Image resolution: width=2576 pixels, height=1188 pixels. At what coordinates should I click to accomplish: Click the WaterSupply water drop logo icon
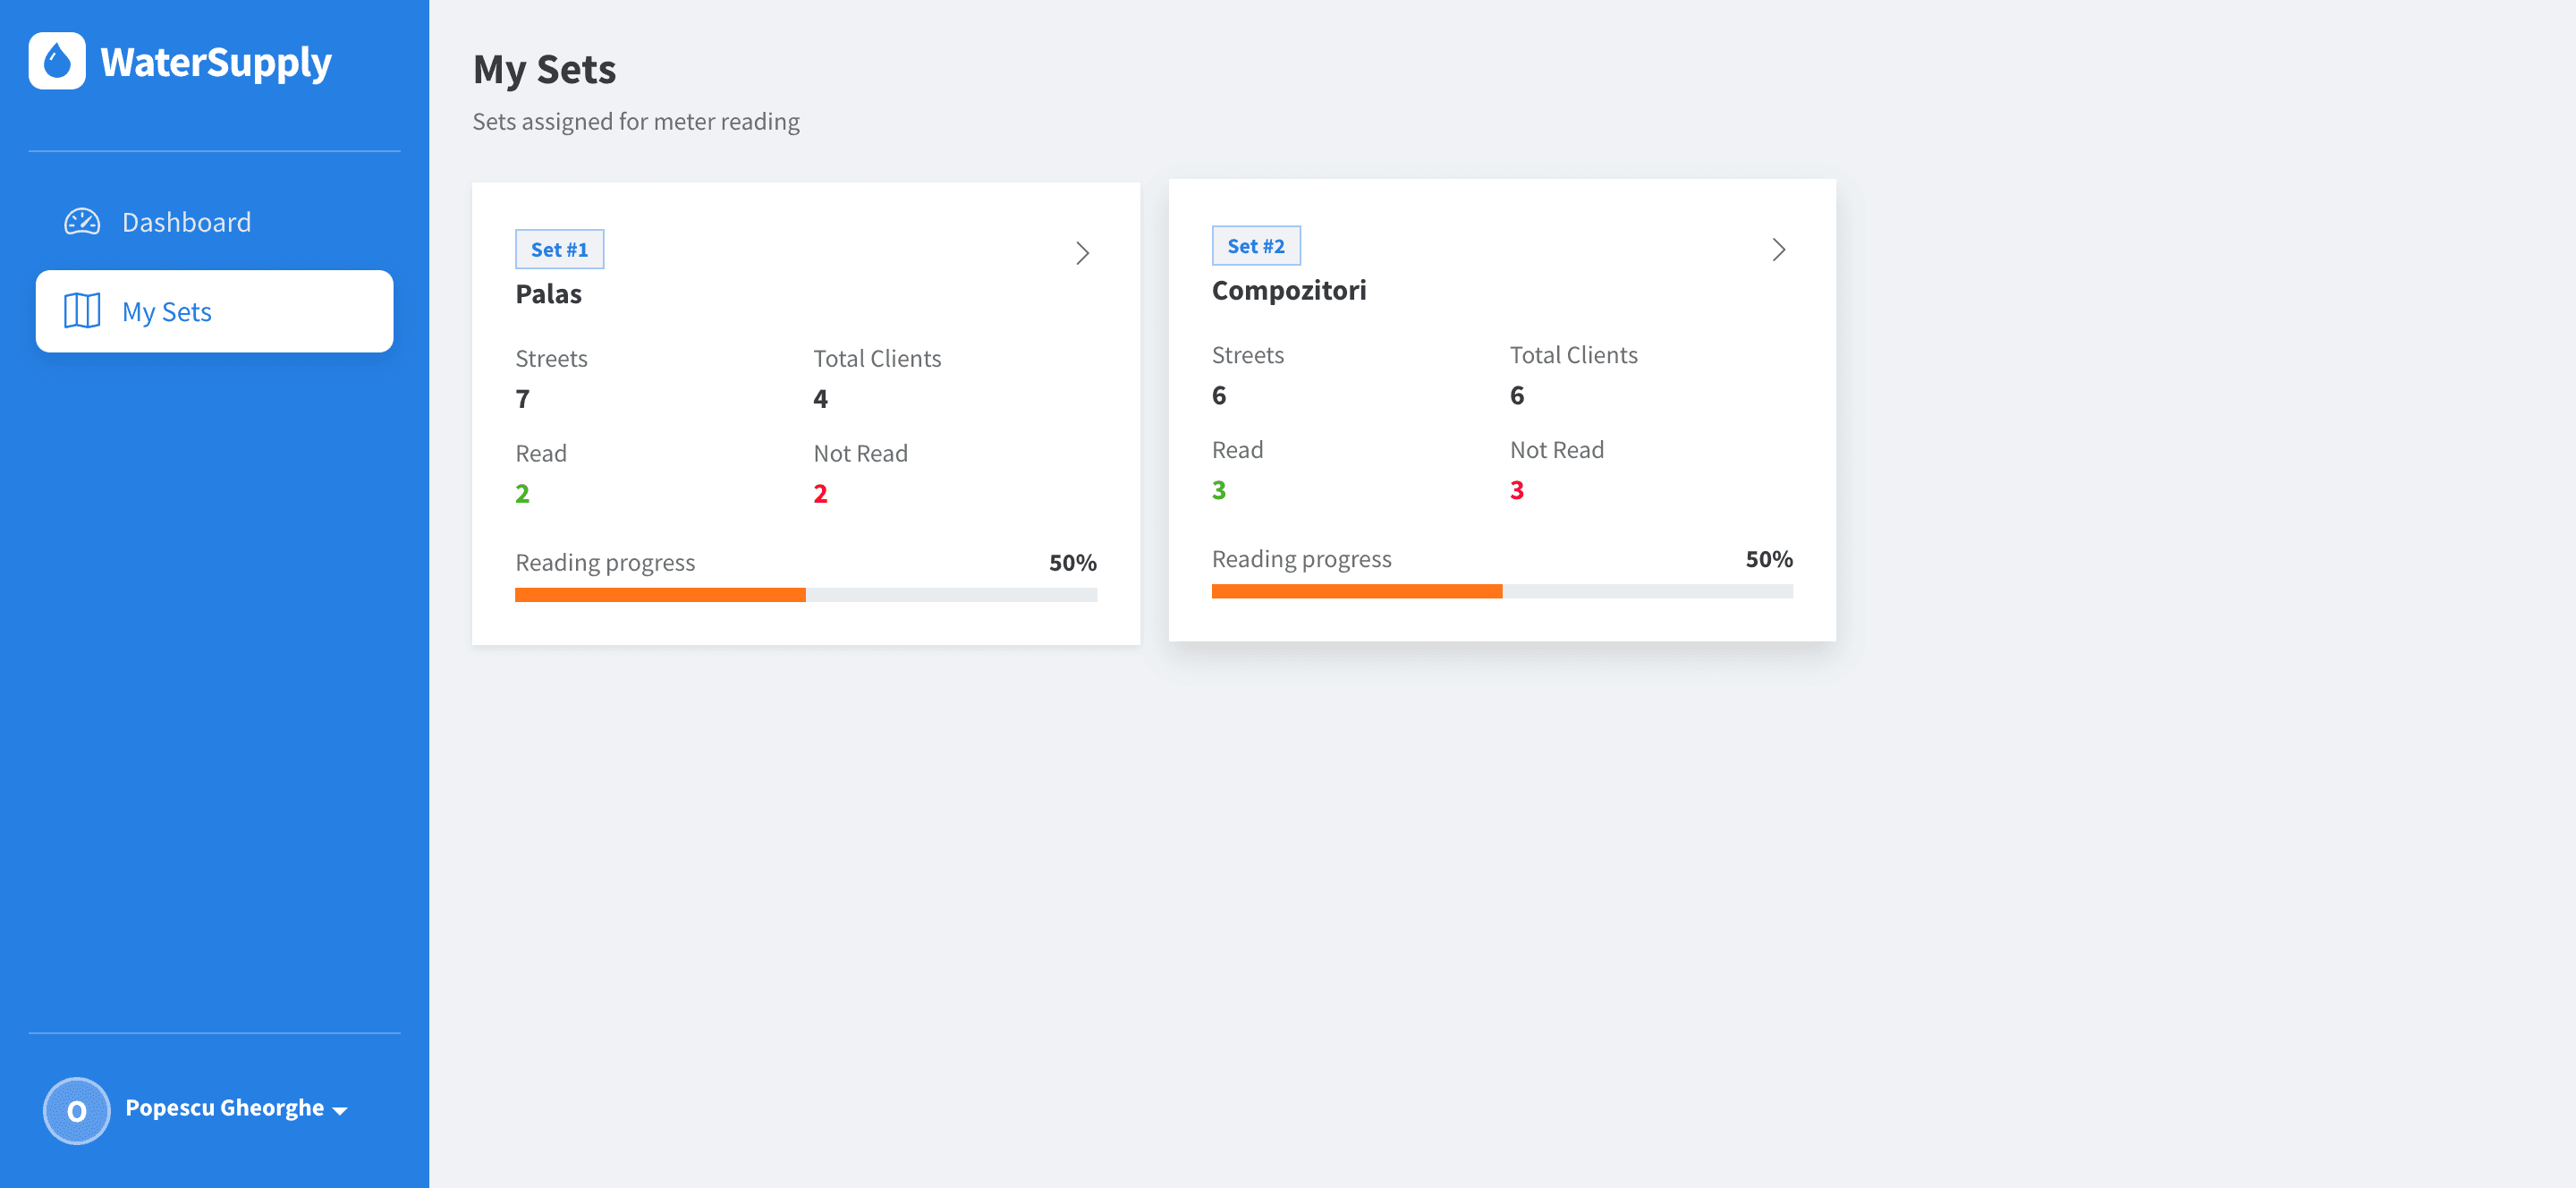point(57,61)
